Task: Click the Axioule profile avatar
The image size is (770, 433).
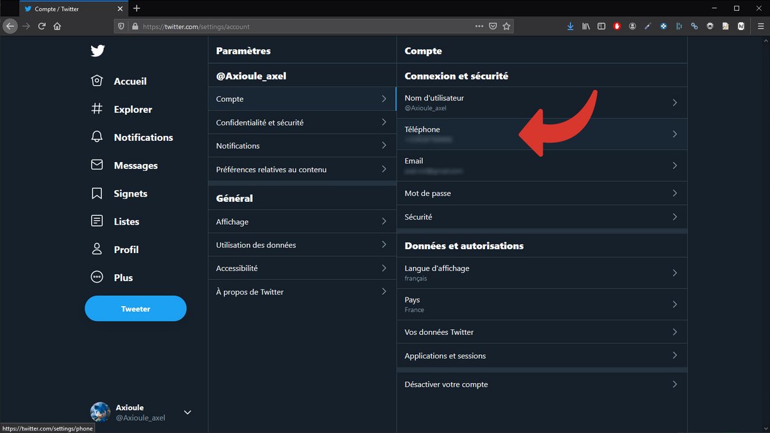Action: (100, 412)
